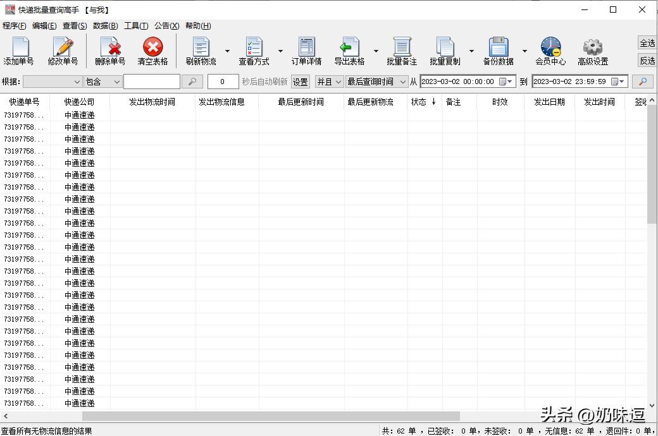
Task: Click the 清空表格 clear table icon
Action: (152, 48)
